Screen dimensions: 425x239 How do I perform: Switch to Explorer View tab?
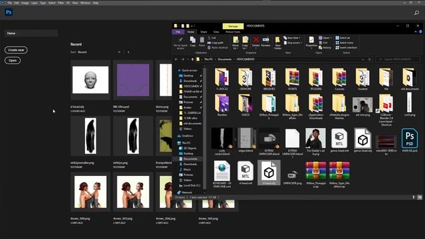216,32
